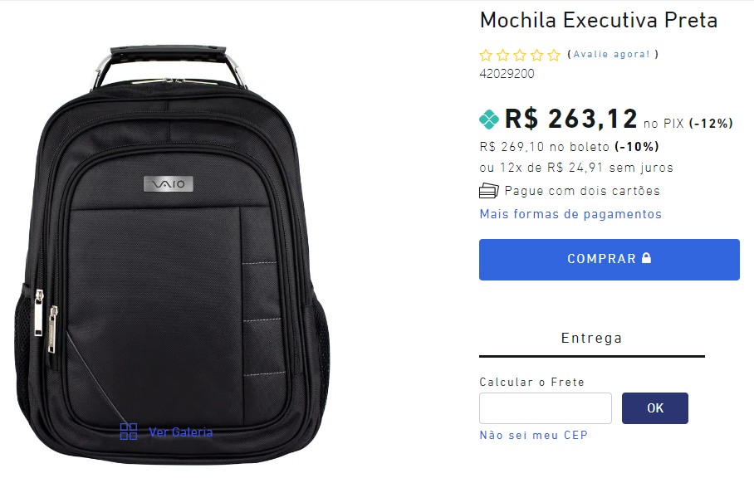The height and width of the screenshot is (478, 754).
Task: Click the third rating star
Action: click(520, 56)
